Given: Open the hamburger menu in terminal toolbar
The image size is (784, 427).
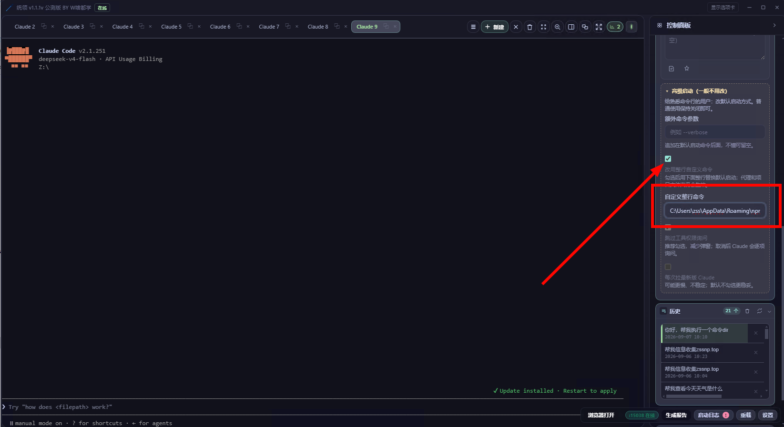Looking at the screenshot, I should tap(473, 27).
